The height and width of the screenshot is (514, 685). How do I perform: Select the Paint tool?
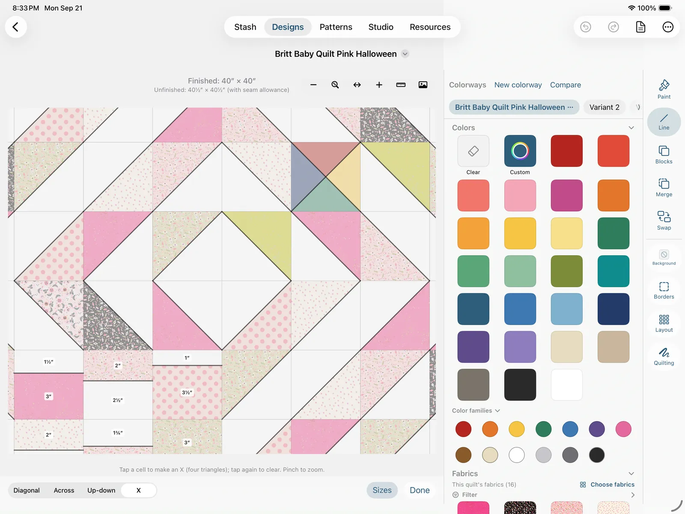(x=664, y=90)
